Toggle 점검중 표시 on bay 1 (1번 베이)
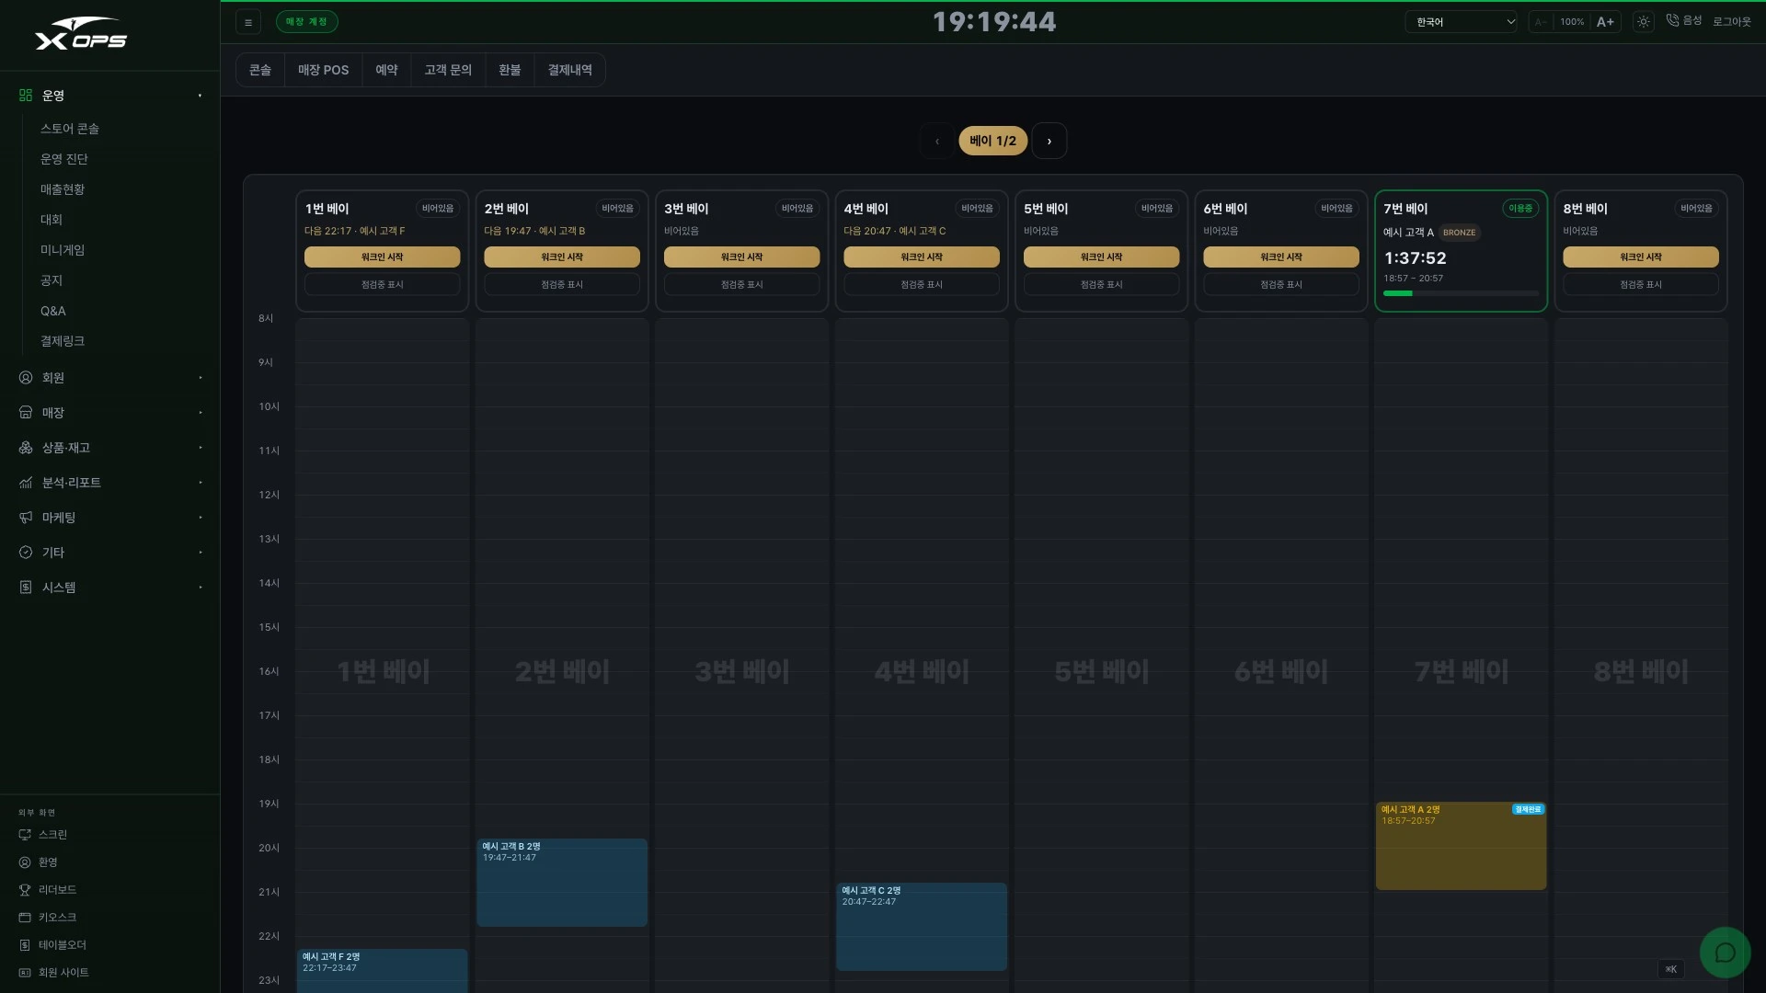Image resolution: width=1766 pixels, height=993 pixels. tap(383, 285)
